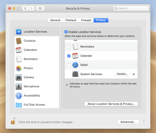This screenshot has width=156, height=133.
Task: Click the Safari compass icon
Action: click(x=75, y=65)
